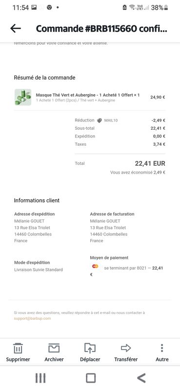The height and width of the screenshot is (390, 180).
Task: Tap the battery percentage in status bar
Action: click(157, 8)
